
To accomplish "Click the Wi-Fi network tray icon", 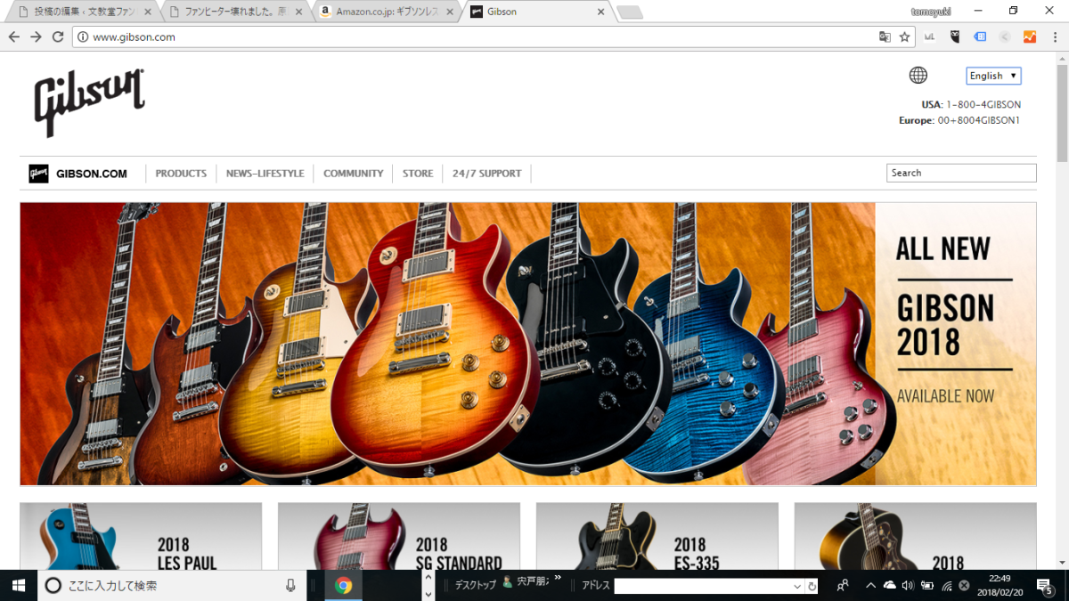I will pyautogui.click(x=946, y=585).
